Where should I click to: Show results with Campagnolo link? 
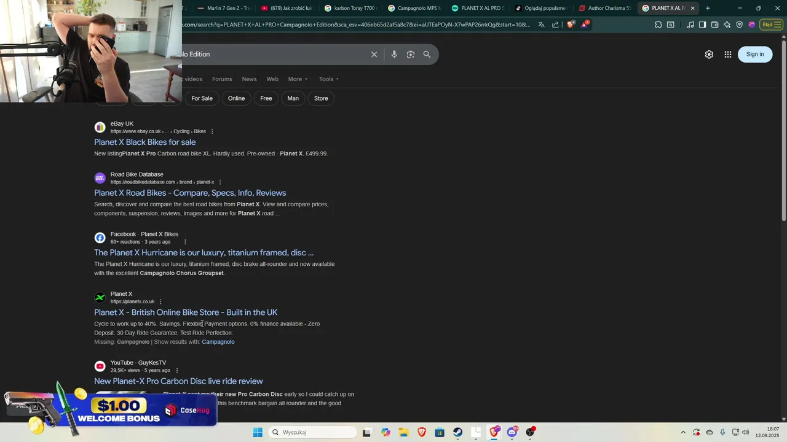[218, 342]
